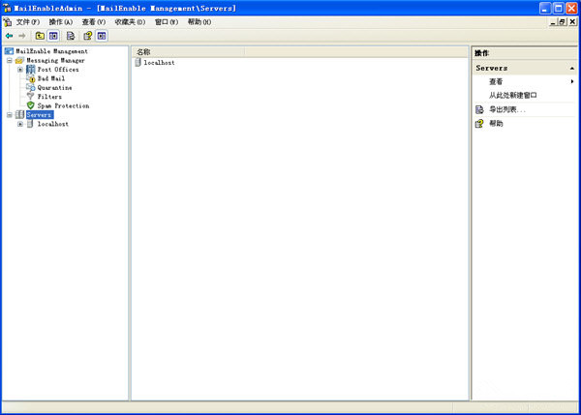Minimize the inner MDI child window

(x=553, y=22)
